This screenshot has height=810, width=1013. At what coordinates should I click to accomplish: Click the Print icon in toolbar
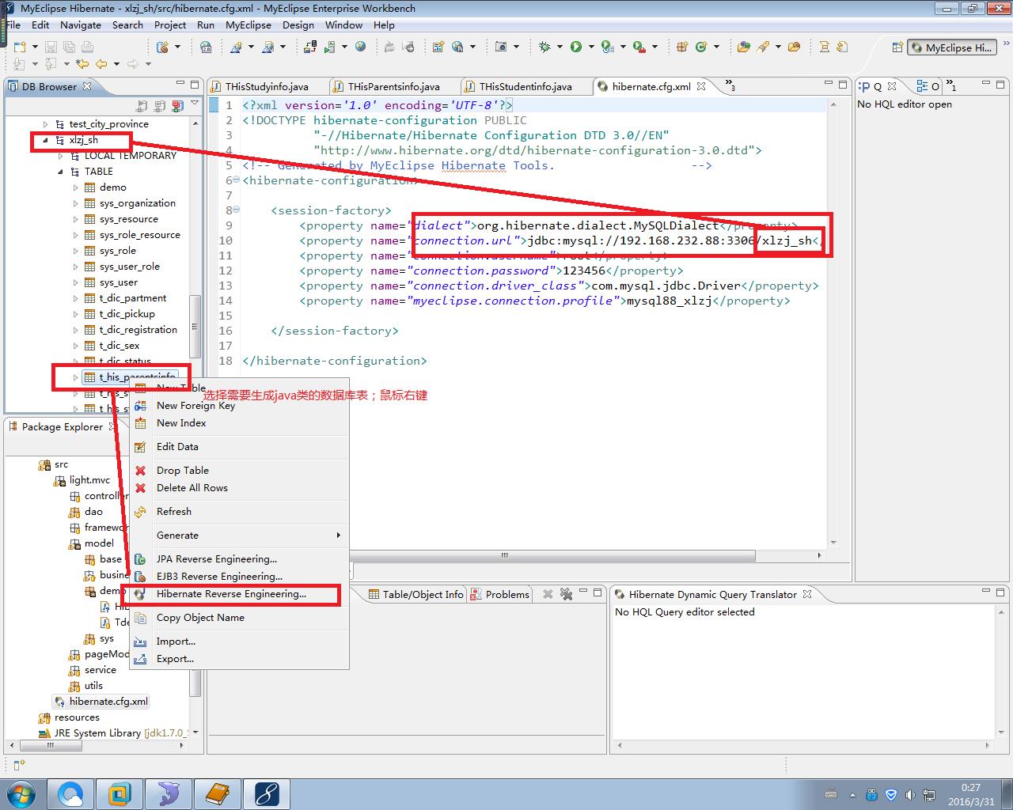pos(87,47)
